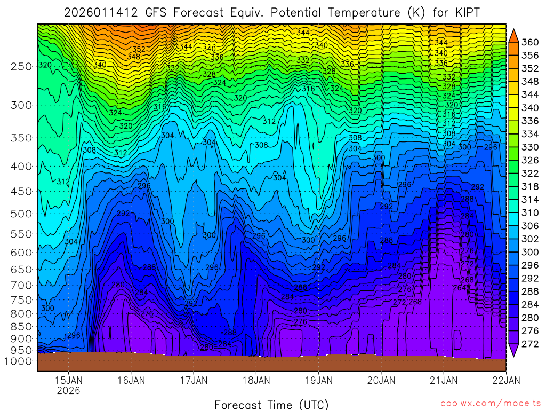Click the 360 value on the color legend
The width and height of the screenshot is (546, 410).
[530, 42]
